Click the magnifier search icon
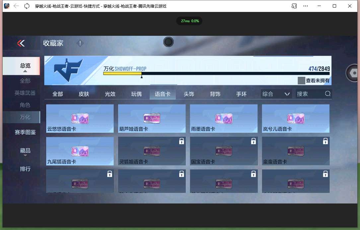Viewport: 360px width, 230px height. pos(327,93)
